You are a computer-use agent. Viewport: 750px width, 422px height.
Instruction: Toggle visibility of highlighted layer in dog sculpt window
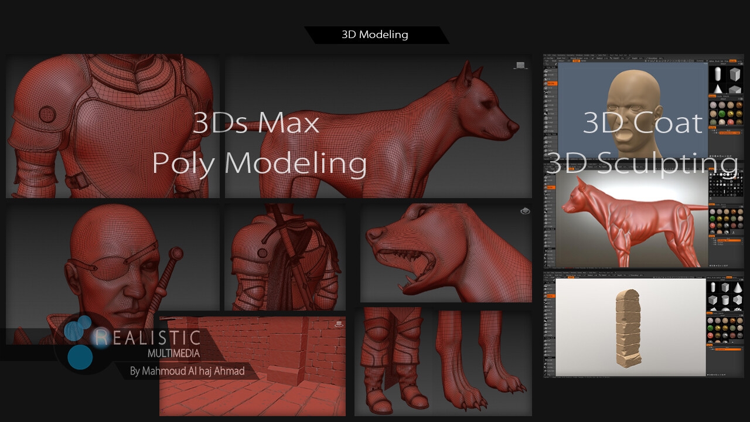pos(714,240)
